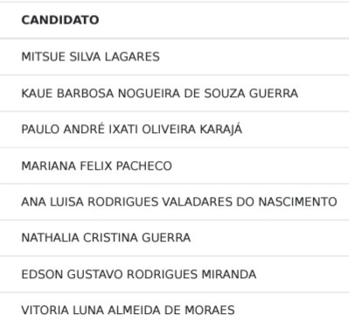Image resolution: width=349 pixels, height=336 pixels.
Task: Click the word GUSTAVO in Edson's name
Action: tap(95, 274)
